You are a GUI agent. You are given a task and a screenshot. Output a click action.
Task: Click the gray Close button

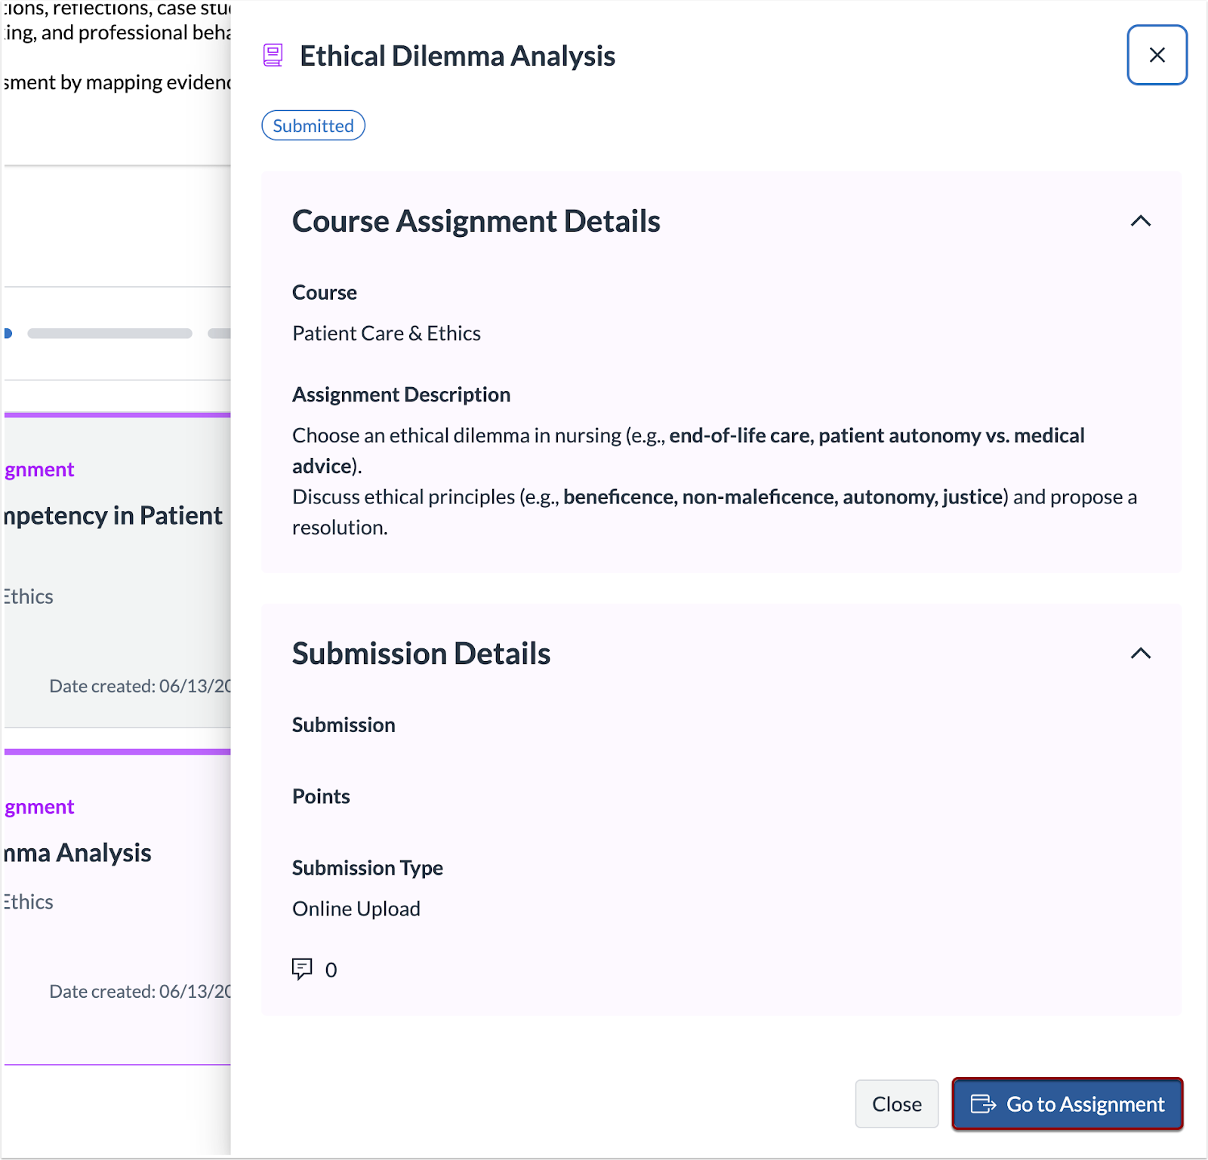[x=896, y=1103]
